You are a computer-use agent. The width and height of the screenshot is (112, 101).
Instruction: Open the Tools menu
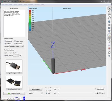coord(25,4)
